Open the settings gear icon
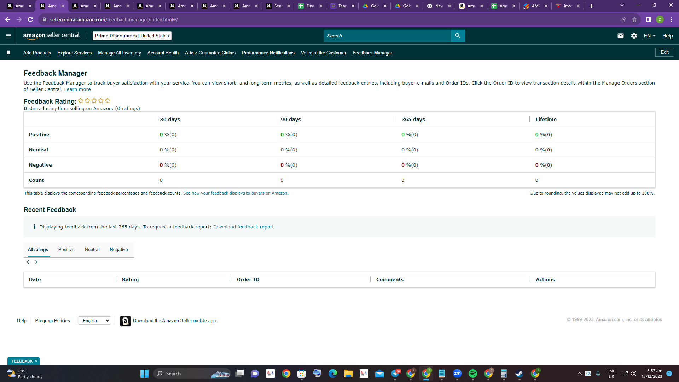The image size is (679, 382). (634, 36)
